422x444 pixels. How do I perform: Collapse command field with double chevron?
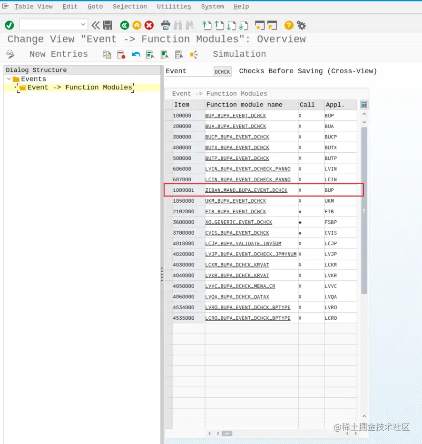click(96, 25)
